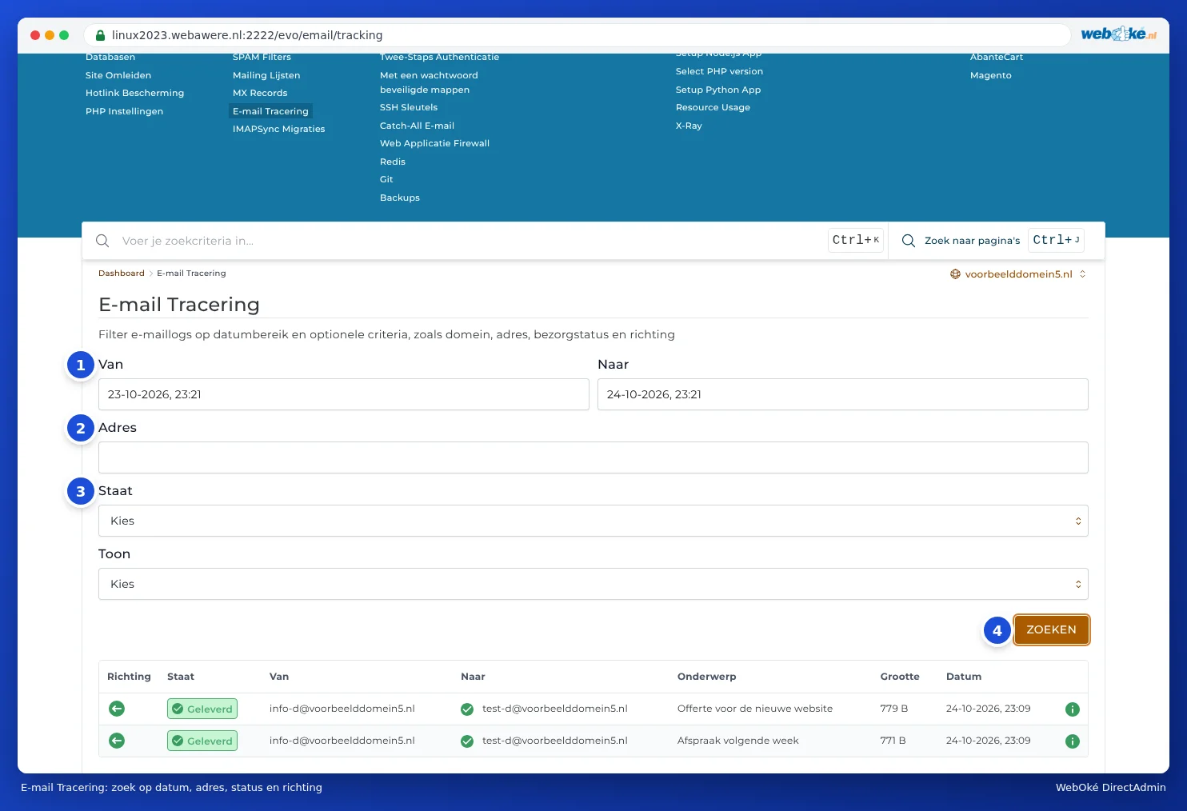This screenshot has width=1187, height=811.
Task: Open Setup Python App link
Action: 718,90
